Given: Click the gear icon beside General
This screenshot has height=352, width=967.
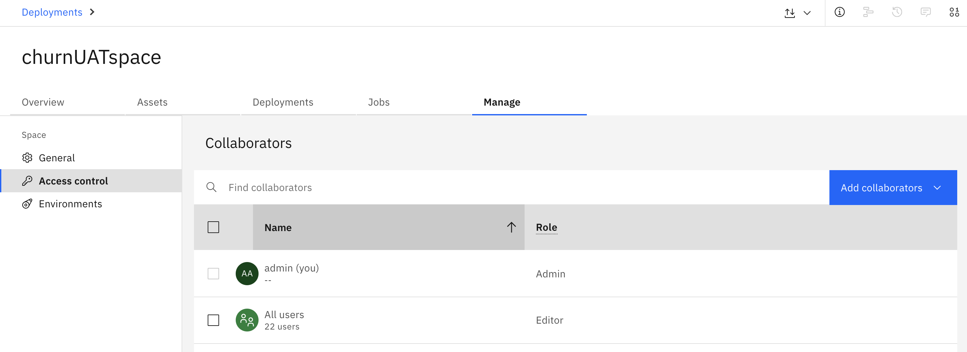Looking at the screenshot, I should tap(27, 158).
